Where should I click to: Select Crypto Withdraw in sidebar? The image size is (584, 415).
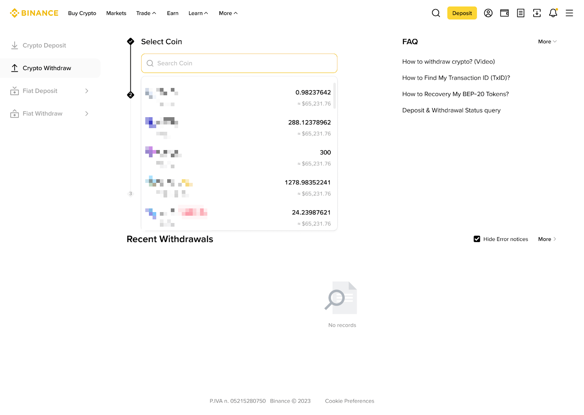pos(50,68)
